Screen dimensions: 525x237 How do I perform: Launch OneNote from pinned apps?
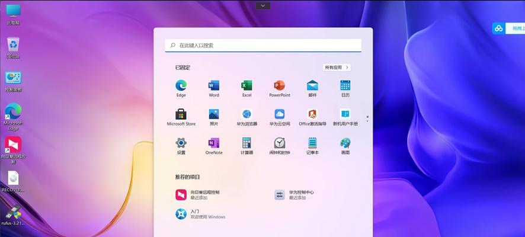214,146
